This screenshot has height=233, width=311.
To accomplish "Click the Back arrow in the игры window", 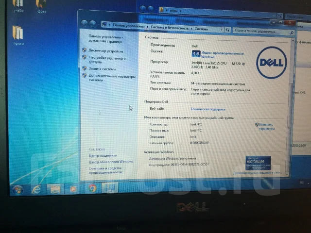I will pyautogui.click(x=142, y=9).
